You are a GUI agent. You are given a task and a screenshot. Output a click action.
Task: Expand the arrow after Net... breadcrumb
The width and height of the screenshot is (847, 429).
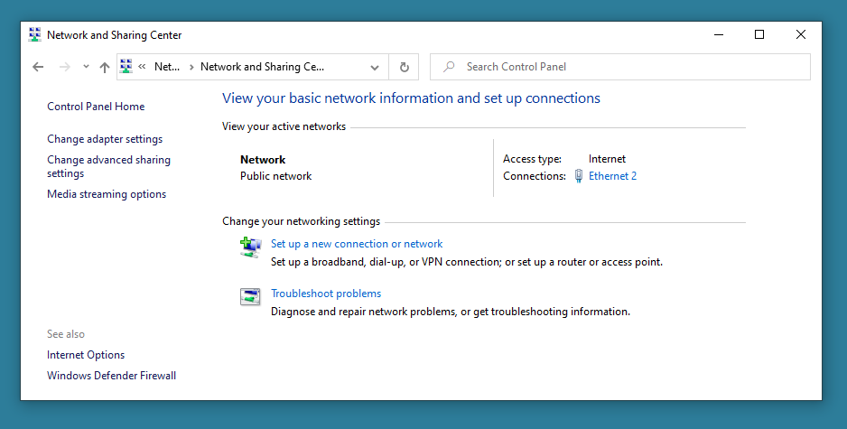coord(191,67)
